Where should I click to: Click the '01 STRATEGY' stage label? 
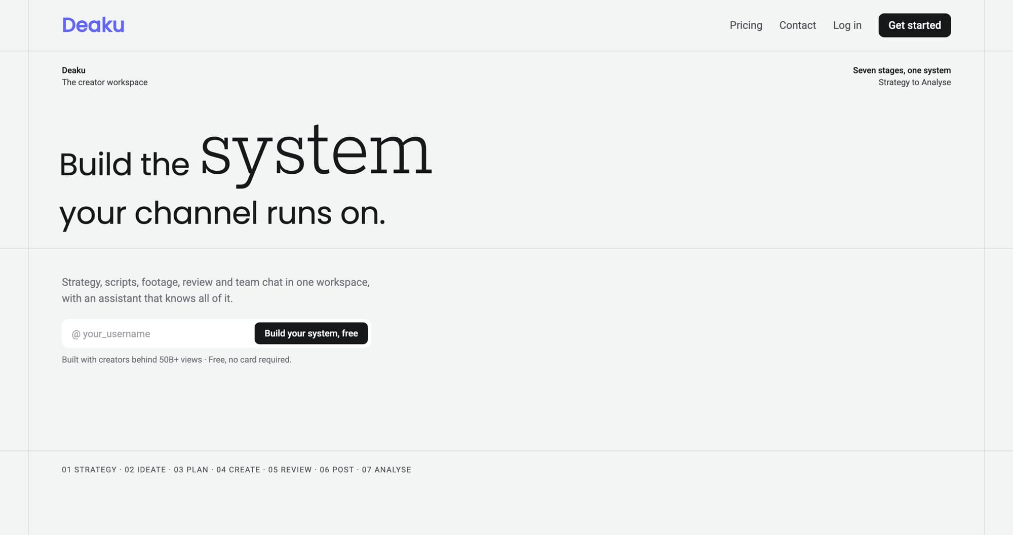(89, 470)
